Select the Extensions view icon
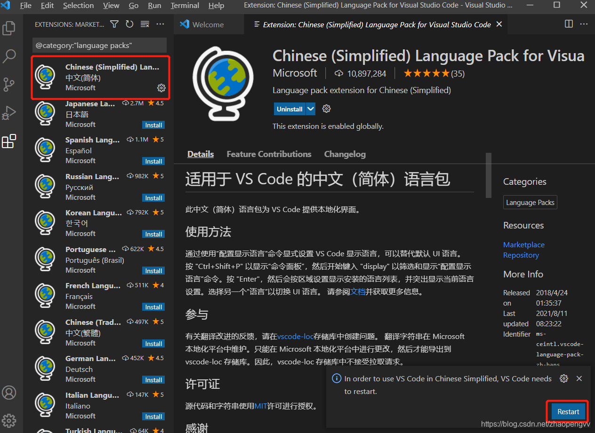Viewport: 595px width, 433px height. pos(9,141)
